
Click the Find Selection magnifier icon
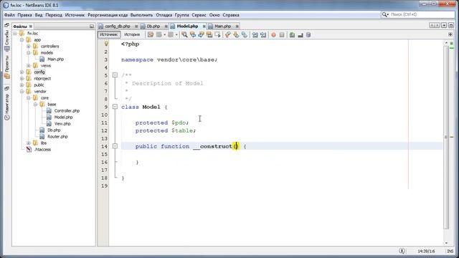(x=184, y=35)
